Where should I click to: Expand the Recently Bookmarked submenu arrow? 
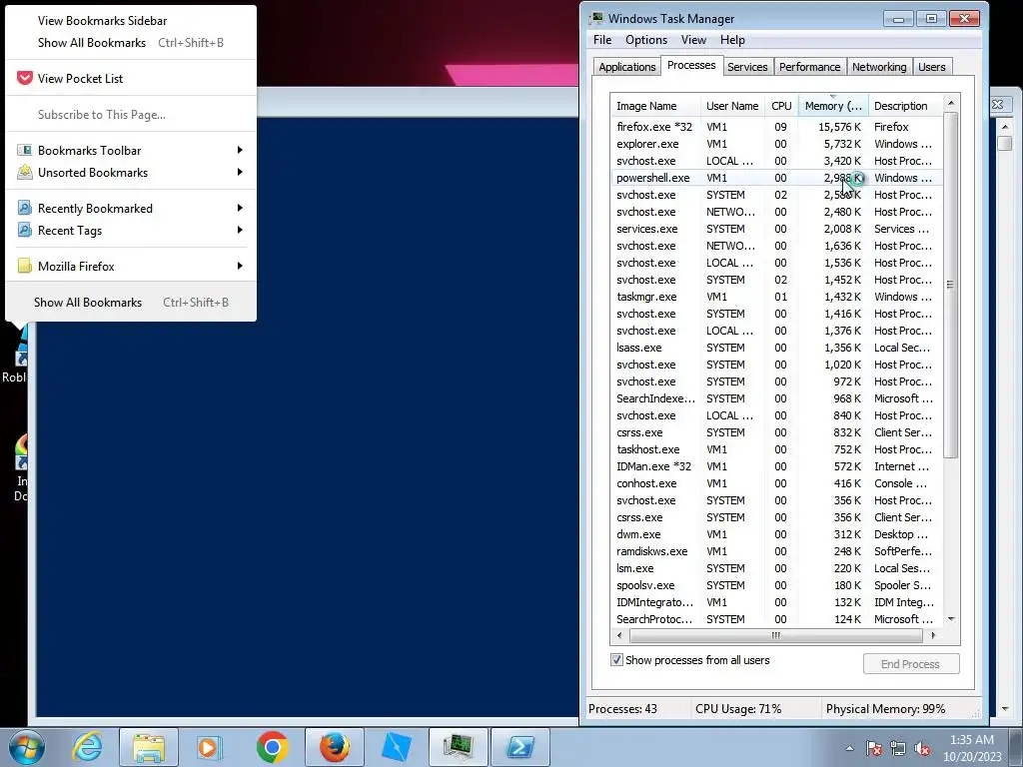pyautogui.click(x=240, y=208)
